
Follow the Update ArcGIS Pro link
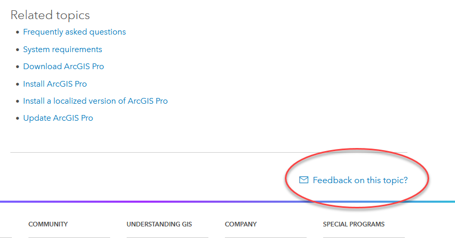[x=58, y=118]
